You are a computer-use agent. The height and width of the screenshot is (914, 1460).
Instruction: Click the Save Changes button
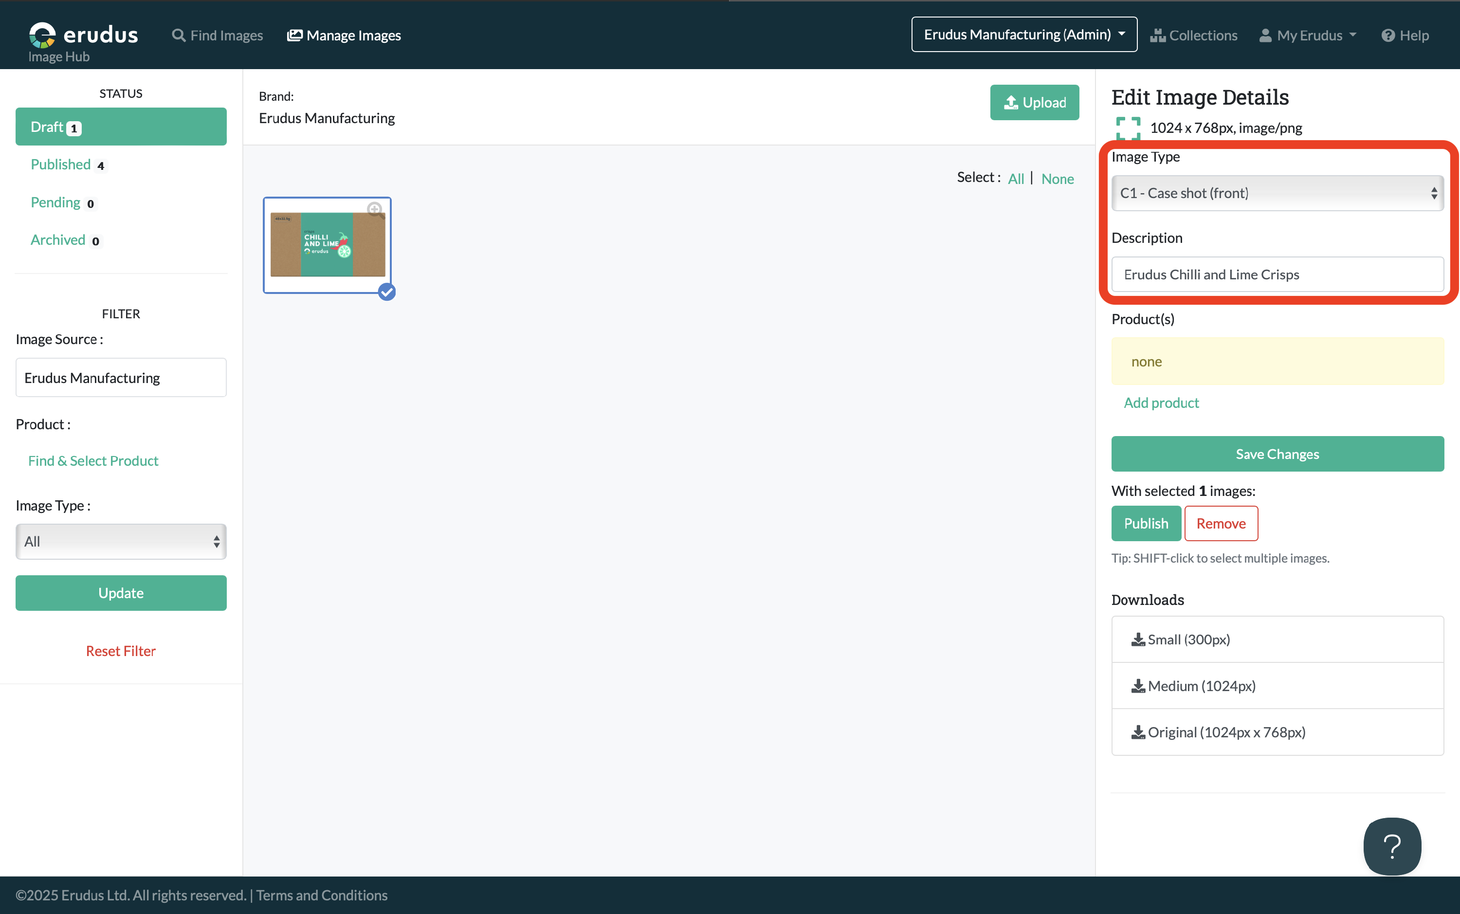(1277, 454)
